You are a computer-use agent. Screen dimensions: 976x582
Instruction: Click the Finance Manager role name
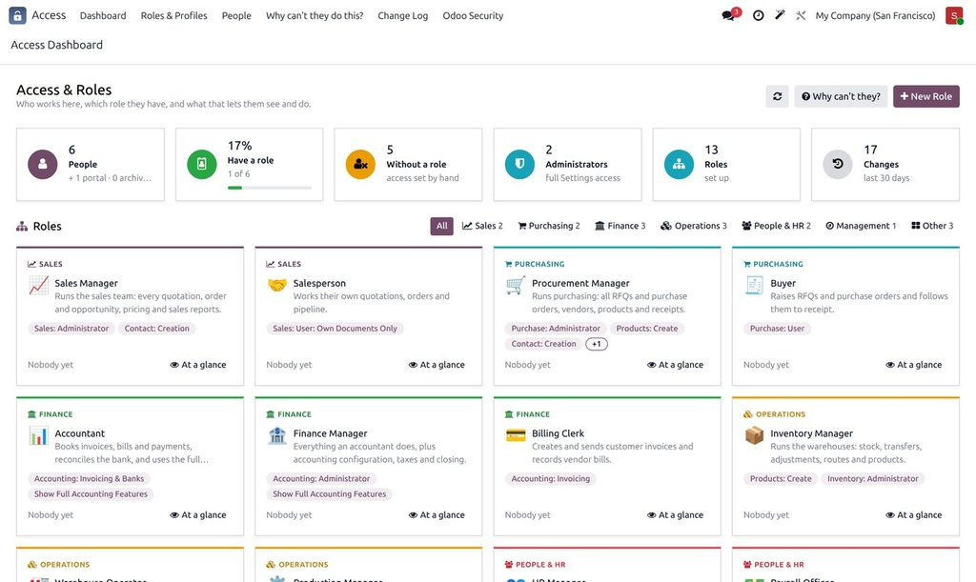[x=330, y=433]
